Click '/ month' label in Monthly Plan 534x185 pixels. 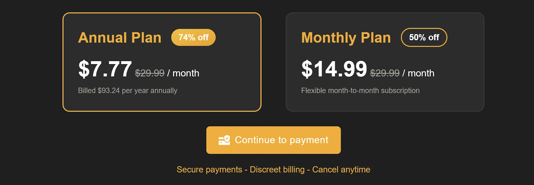(419, 73)
